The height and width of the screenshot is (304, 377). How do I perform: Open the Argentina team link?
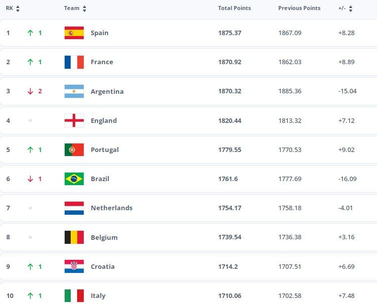[x=107, y=91]
